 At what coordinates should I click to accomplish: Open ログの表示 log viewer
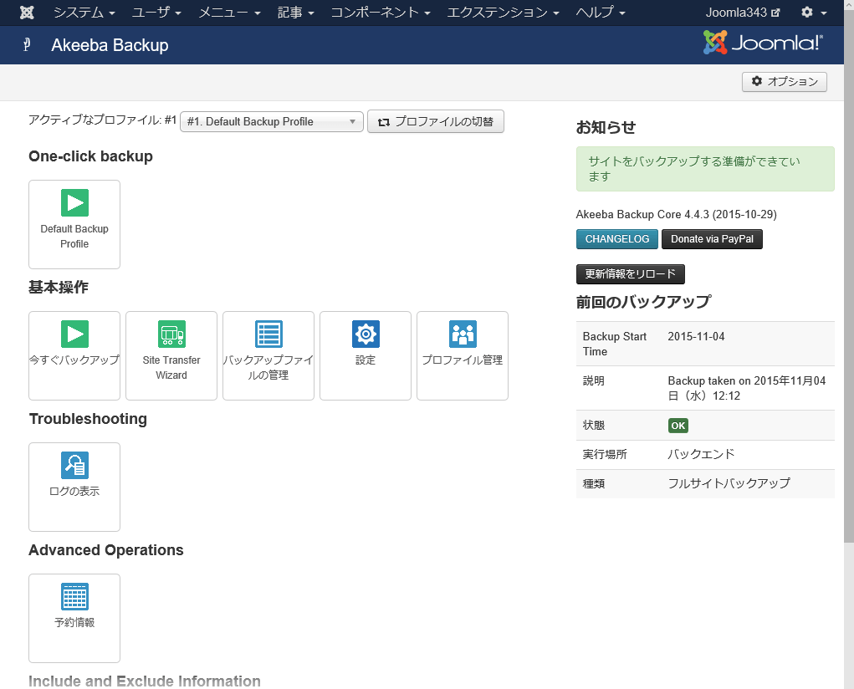coord(74,487)
